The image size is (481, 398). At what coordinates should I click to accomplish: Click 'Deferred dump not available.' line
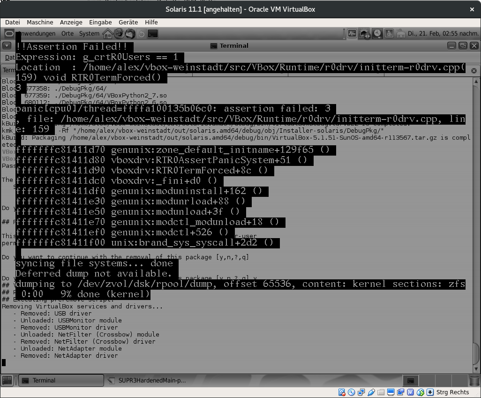93,273
